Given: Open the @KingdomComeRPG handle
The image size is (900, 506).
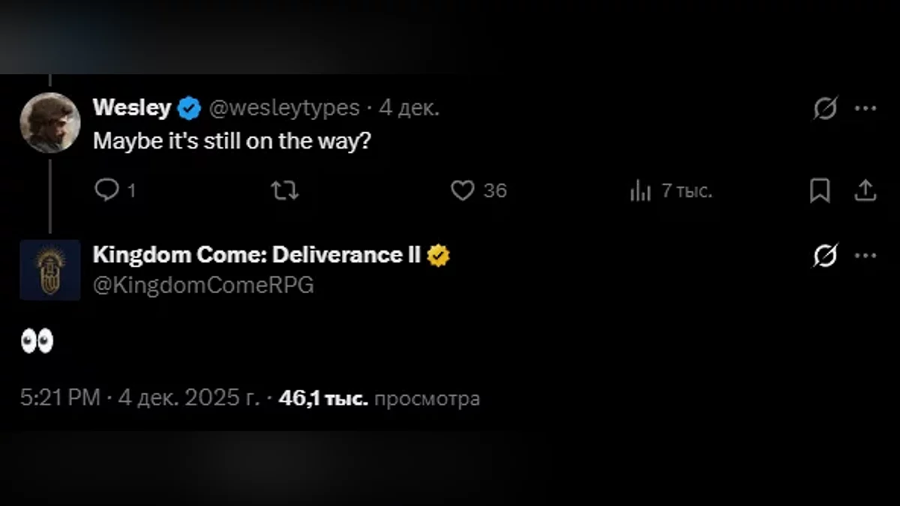Looking at the screenshot, I should tap(203, 285).
